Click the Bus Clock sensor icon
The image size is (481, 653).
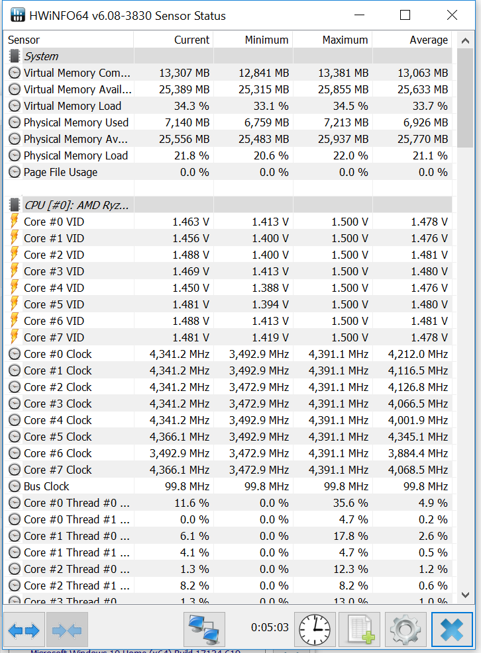pyautogui.click(x=14, y=486)
